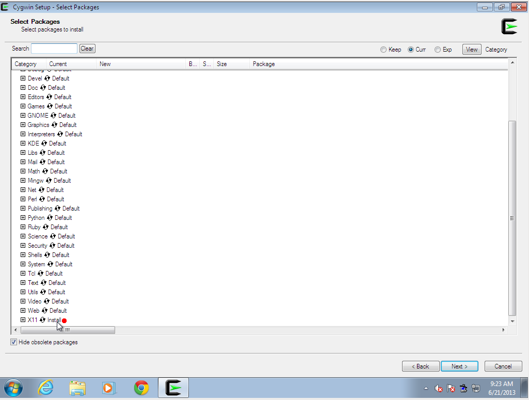
Task: Click the cycle icon next to Net
Action: pyautogui.click(x=41, y=189)
